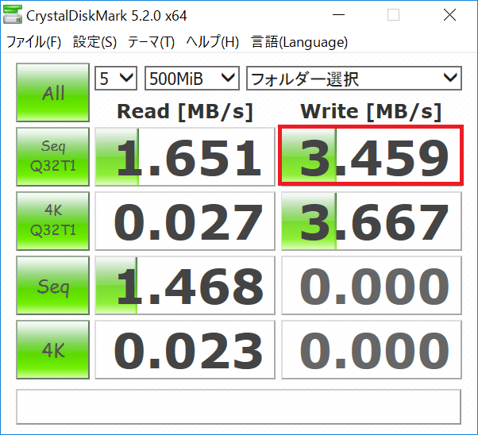
Task: Open the ヘルプ(H) menu
Action: coord(213,42)
